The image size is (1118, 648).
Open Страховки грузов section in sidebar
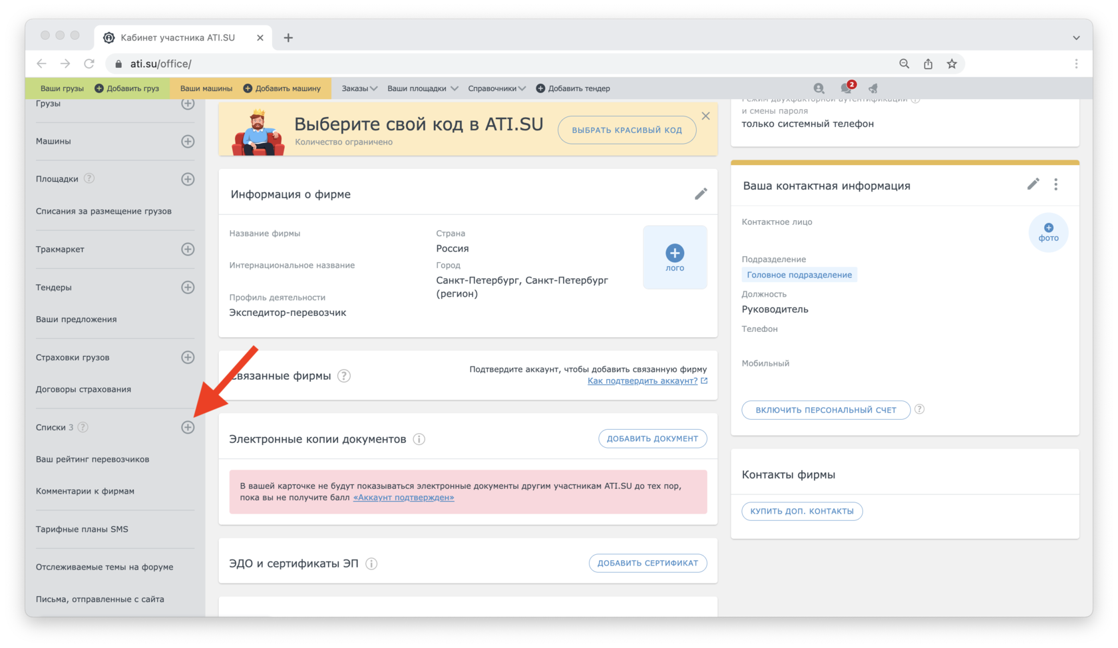click(x=73, y=357)
